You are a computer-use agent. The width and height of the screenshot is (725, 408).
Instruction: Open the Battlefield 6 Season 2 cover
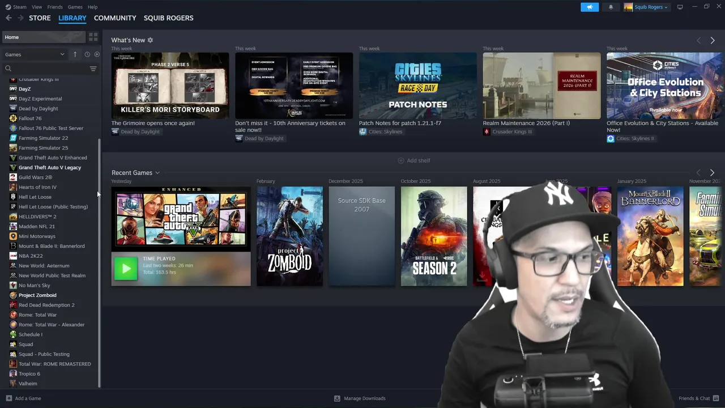click(x=434, y=236)
